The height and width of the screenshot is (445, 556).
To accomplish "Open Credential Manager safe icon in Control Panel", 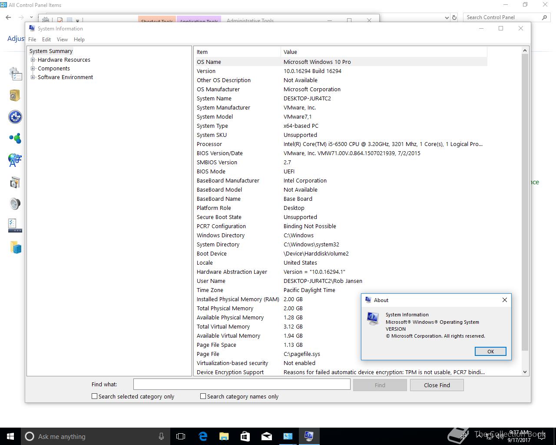I will click(x=15, y=95).
